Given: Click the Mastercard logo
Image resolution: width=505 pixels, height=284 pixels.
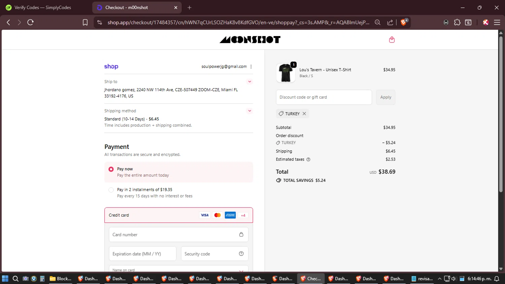Looking at the screenshot, I should [217, 215].
